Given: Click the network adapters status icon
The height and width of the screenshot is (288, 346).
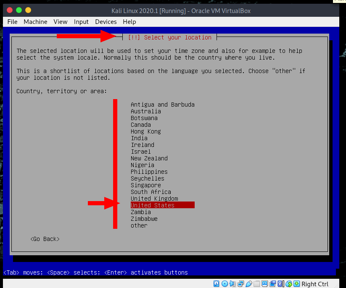Looking at the screenshot, I should (241, 284).
